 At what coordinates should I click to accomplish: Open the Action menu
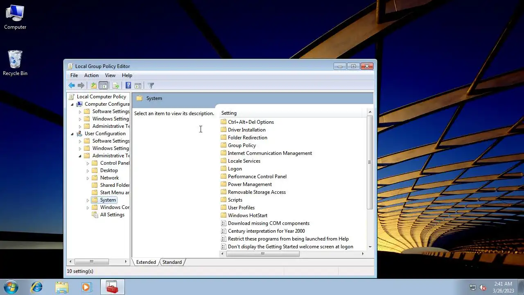[91, 75]
